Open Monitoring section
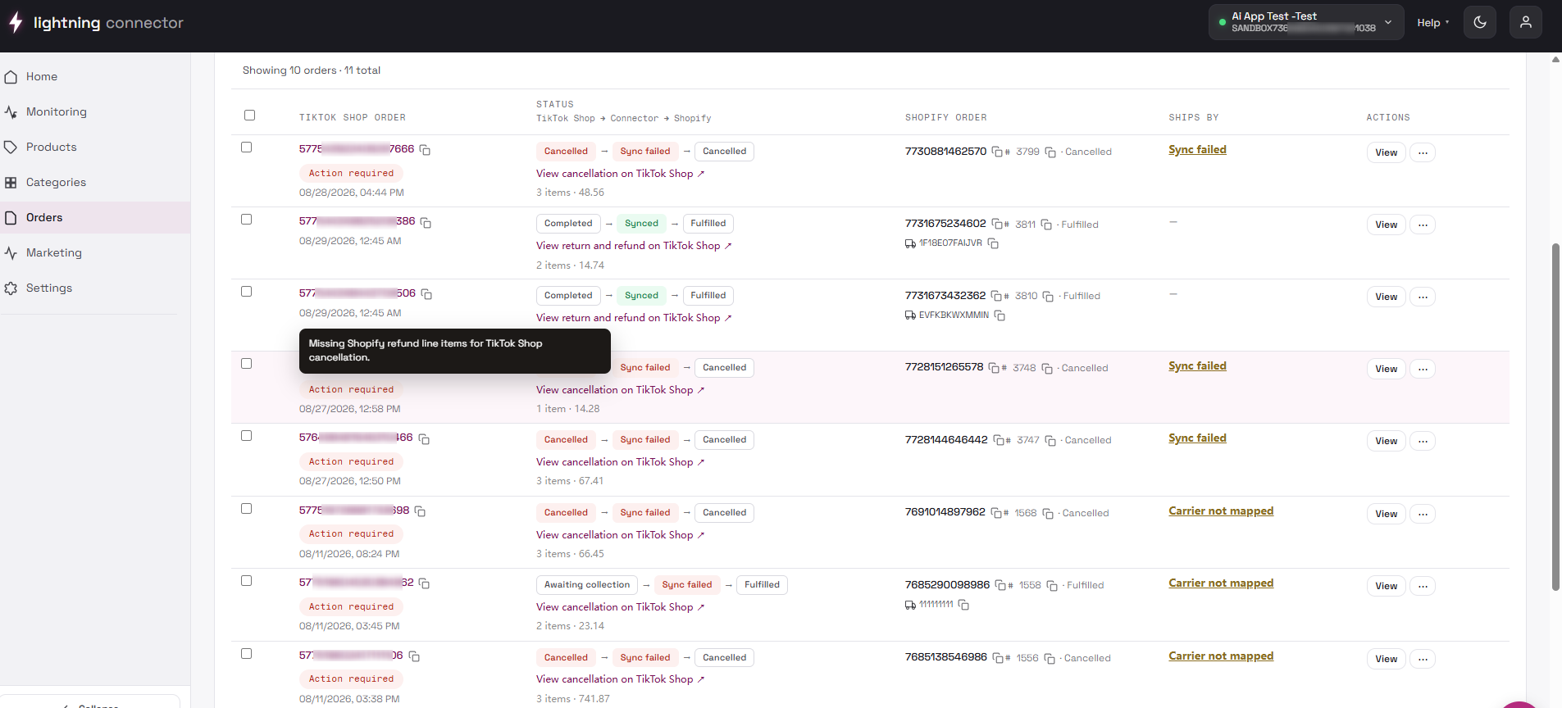Screen dimensions: 1562x708 tap(95, 112)
